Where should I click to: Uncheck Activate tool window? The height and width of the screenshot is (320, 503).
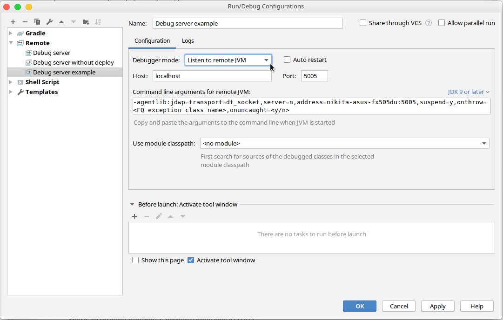(x=191, y=260)
